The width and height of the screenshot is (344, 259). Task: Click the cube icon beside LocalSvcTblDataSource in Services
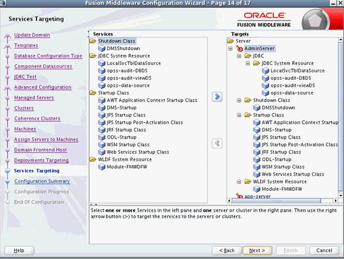pyautogui.click(x=102, y=63)
